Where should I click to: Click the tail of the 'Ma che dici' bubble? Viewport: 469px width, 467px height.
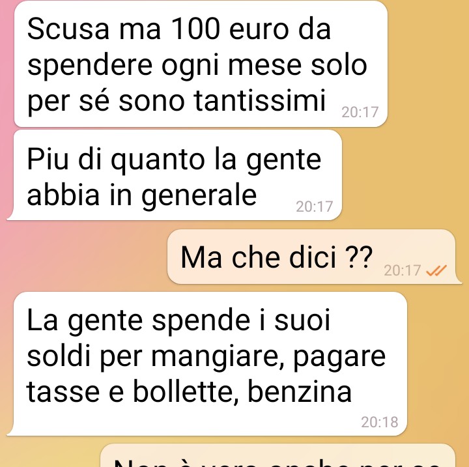(x=459, y=280)
